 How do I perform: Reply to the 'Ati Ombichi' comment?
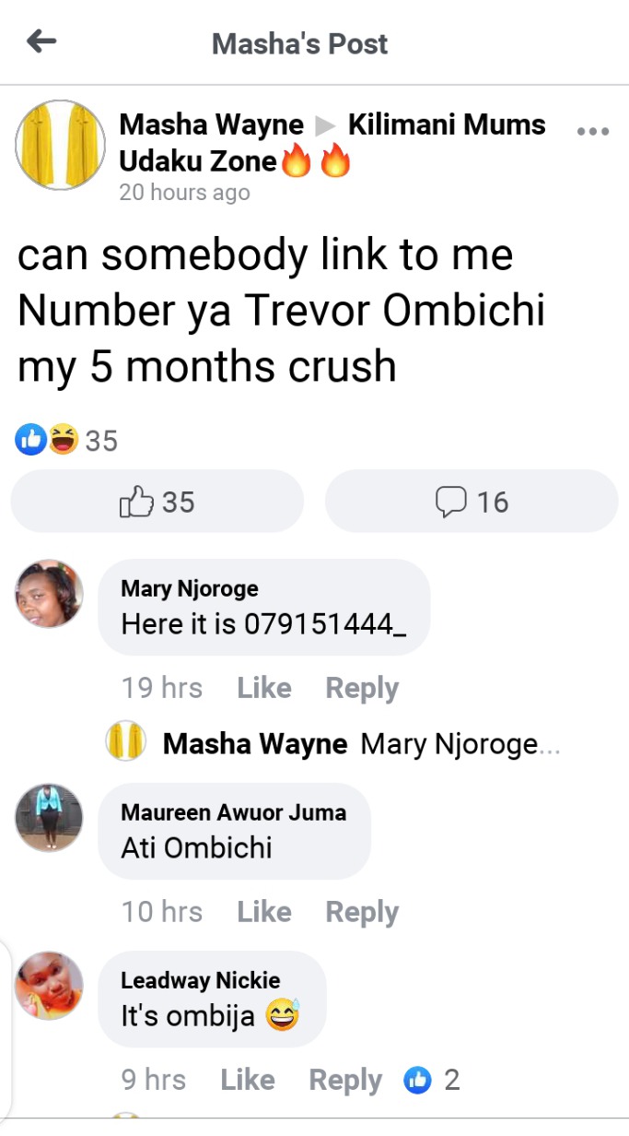pos(362,913)
